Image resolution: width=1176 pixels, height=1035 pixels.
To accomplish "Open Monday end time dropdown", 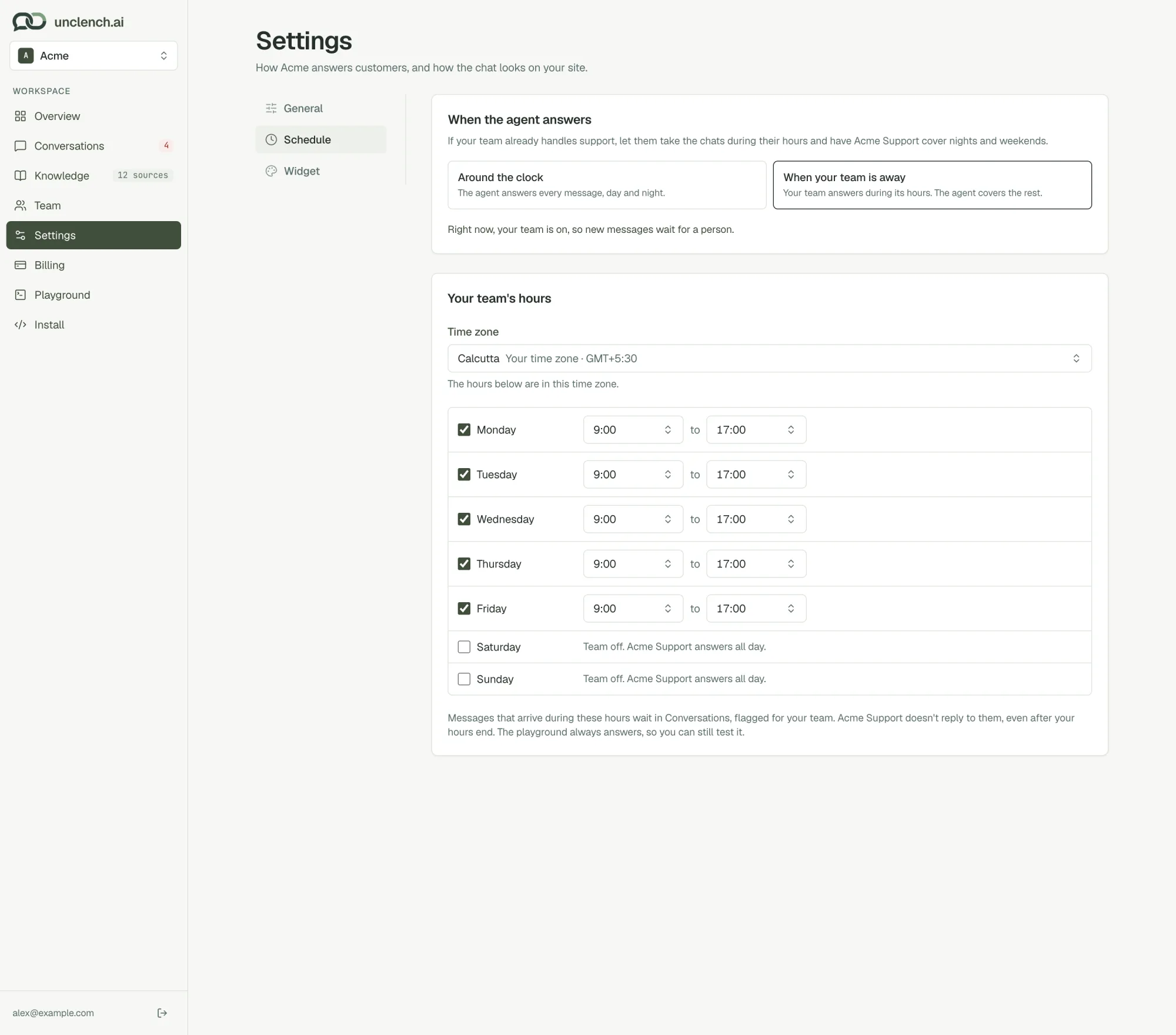I will 756,429.
